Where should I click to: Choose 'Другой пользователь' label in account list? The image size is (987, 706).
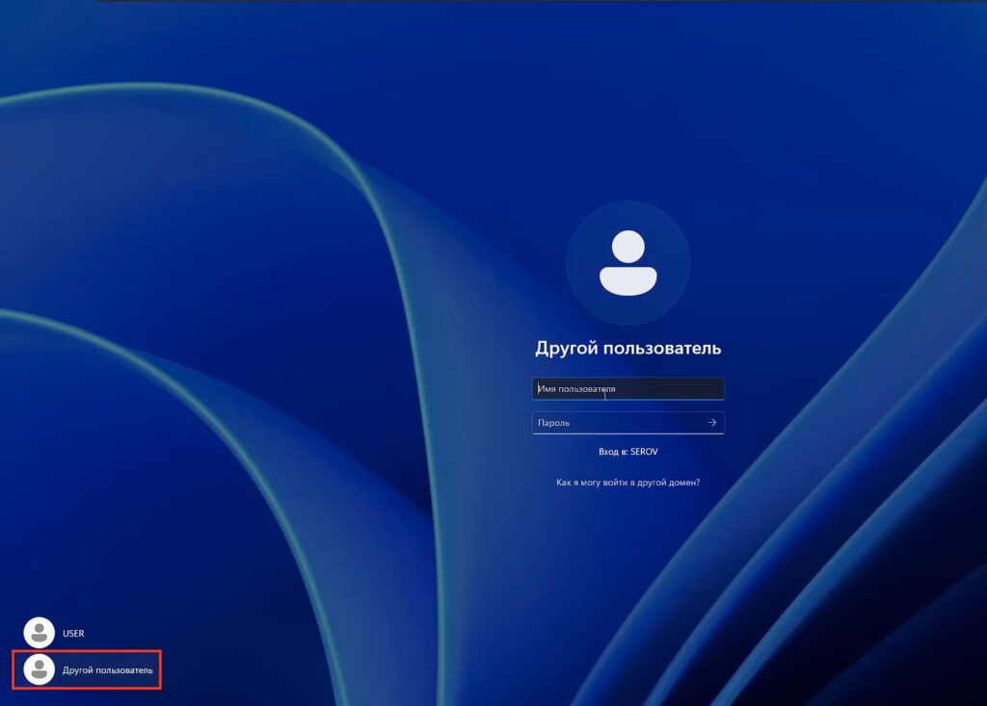[107, 670]
